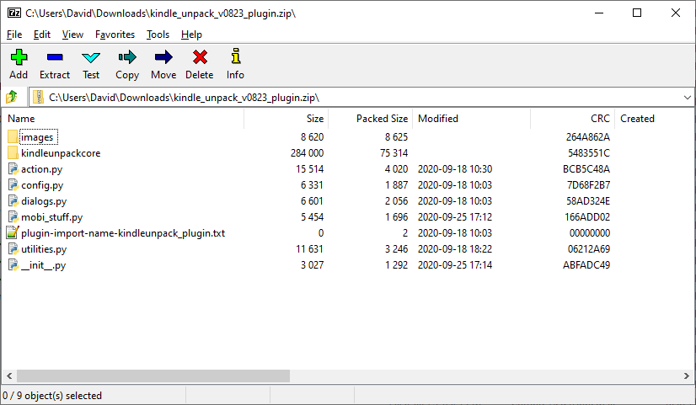Screen dimensions: 696x405
Task: Maximize the 7-Zip window
Action: pos(637,13)
